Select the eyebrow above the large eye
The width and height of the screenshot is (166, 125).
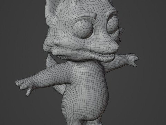[85, 16]
